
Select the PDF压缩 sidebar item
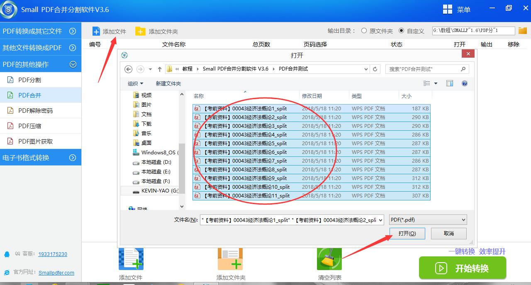pyautogui.click(x=41, y=126)
